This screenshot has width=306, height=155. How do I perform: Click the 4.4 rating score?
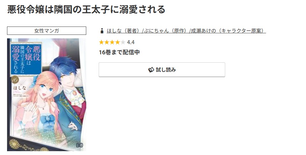(x=131, y=43)
